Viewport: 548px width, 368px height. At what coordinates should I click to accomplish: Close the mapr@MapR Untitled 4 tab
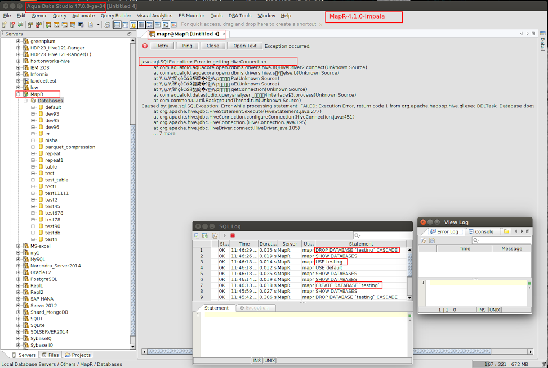224,34
